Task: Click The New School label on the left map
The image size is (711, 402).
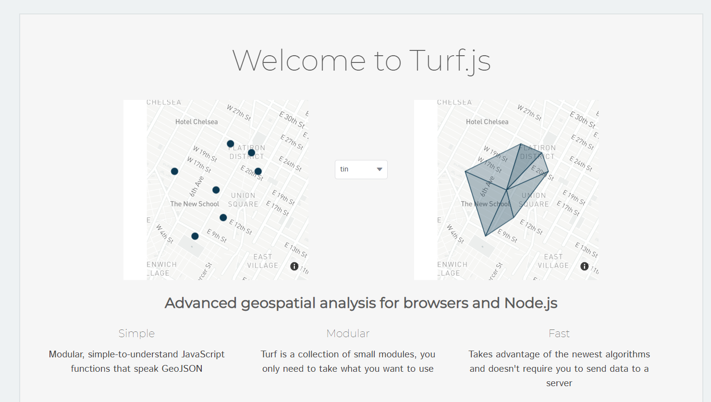Action: (x=195, y=204)
